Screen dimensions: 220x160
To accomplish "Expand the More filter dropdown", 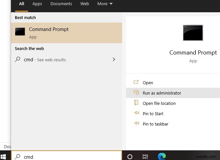I will (x=105, y=4).
